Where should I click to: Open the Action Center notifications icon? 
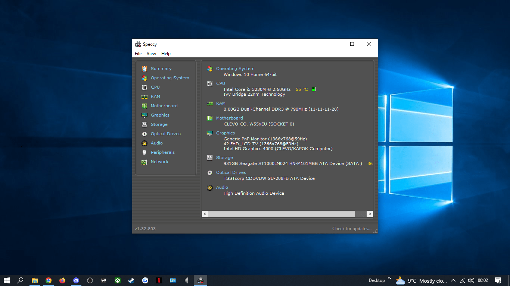click(498, 280)
